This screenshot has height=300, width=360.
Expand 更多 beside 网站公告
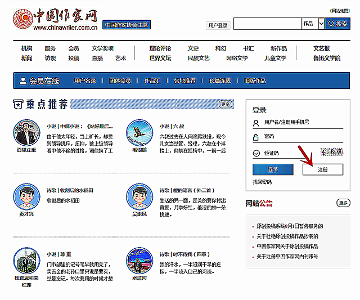[x=343, y=203]
